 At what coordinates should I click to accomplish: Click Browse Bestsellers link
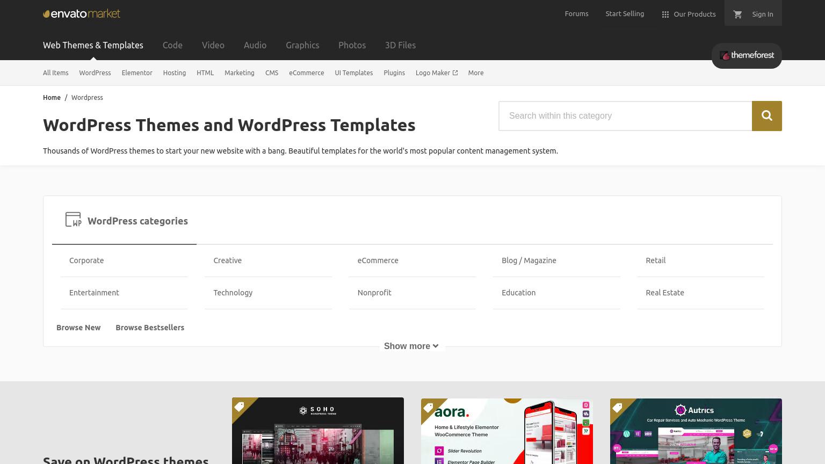click(x=150, y=328)
